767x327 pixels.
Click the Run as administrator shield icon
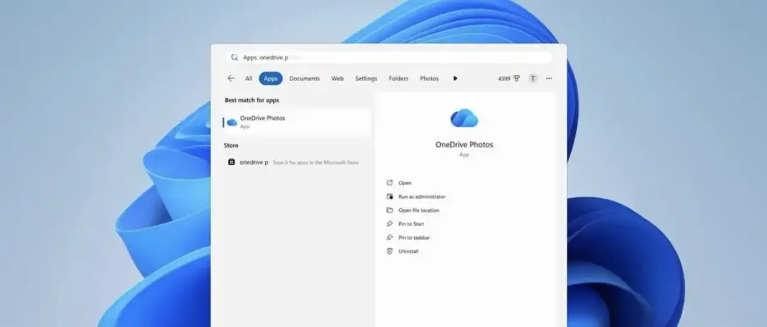point(390,196)
